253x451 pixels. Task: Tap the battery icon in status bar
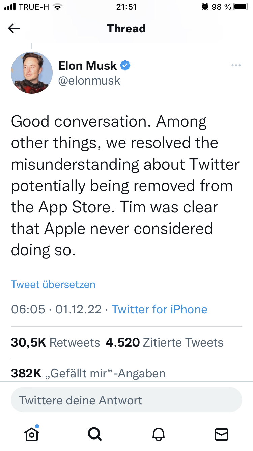241,7
